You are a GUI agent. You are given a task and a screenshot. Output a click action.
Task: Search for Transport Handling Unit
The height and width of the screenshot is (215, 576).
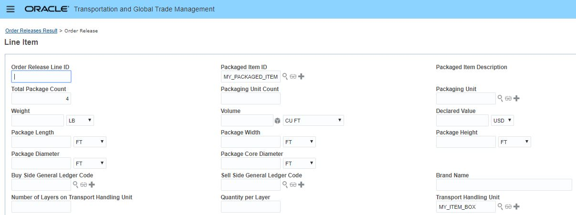coord(500,206)
